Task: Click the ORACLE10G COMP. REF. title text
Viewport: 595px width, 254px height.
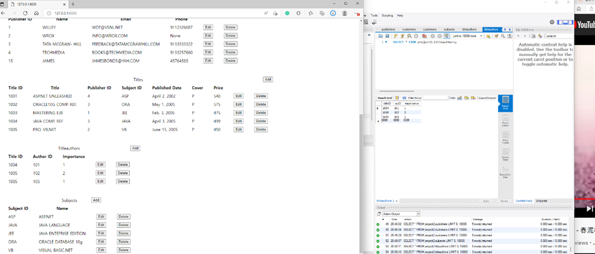Action: [55, 104]
